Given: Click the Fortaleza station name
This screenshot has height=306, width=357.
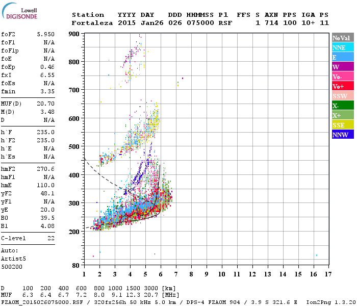Looking at the screenshot, I should coord(92,23).
